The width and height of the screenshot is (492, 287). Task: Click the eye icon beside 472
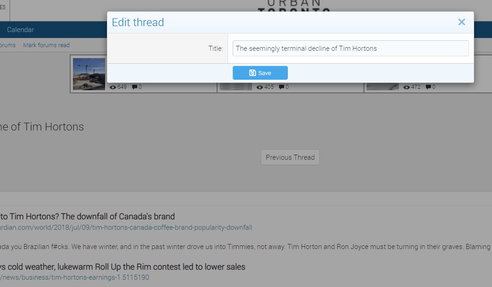407,87
